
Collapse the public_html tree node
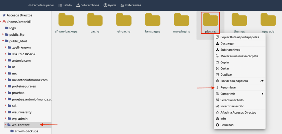pos(3,41)
